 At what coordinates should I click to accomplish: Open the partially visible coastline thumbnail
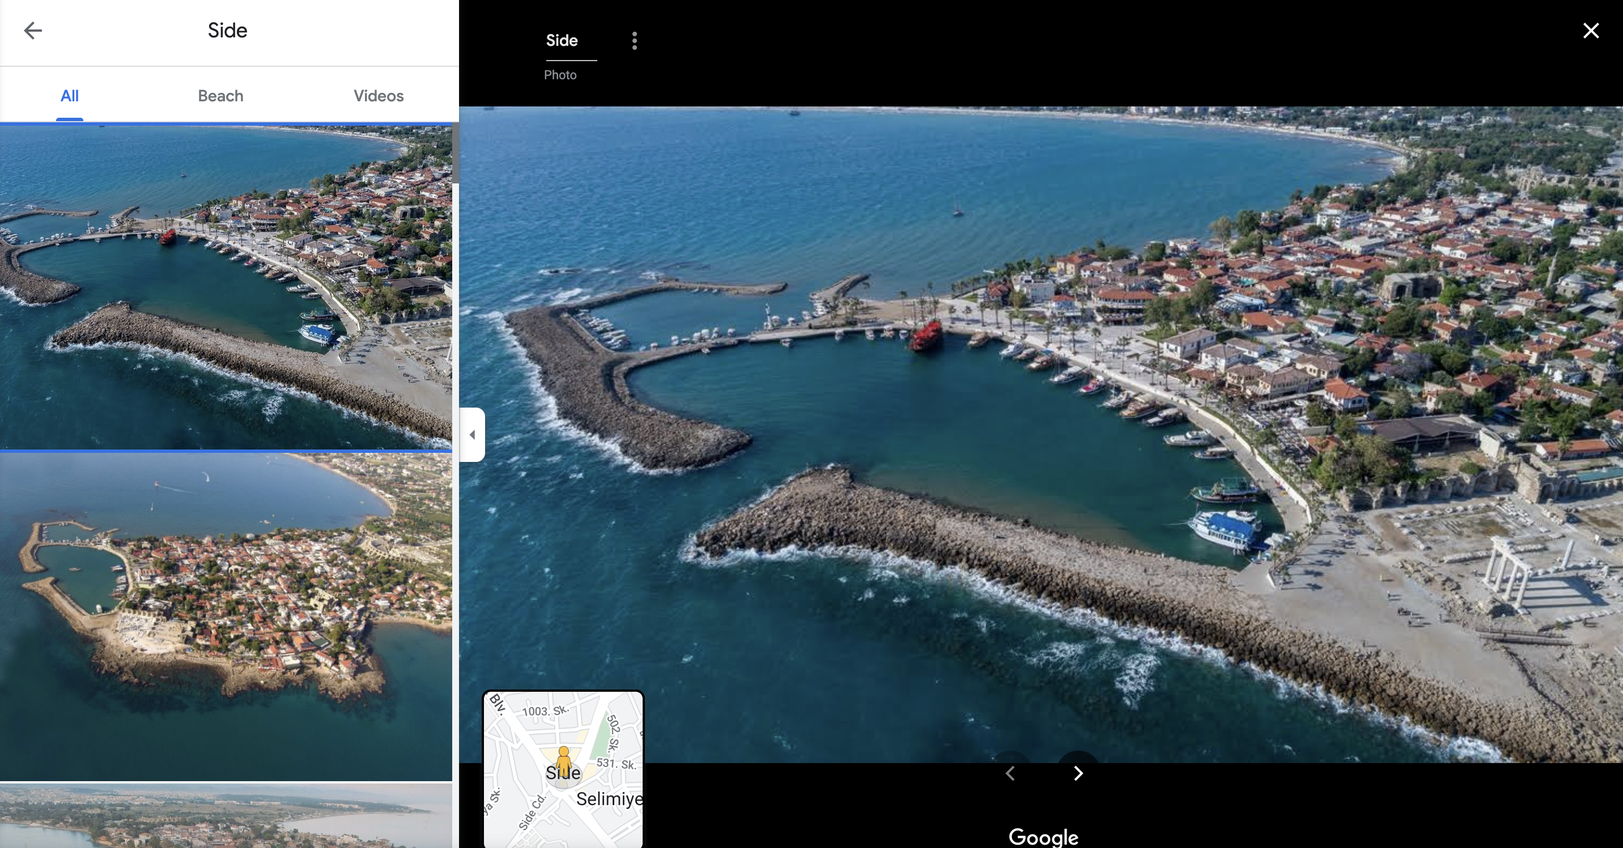click(x=226, y=815)
